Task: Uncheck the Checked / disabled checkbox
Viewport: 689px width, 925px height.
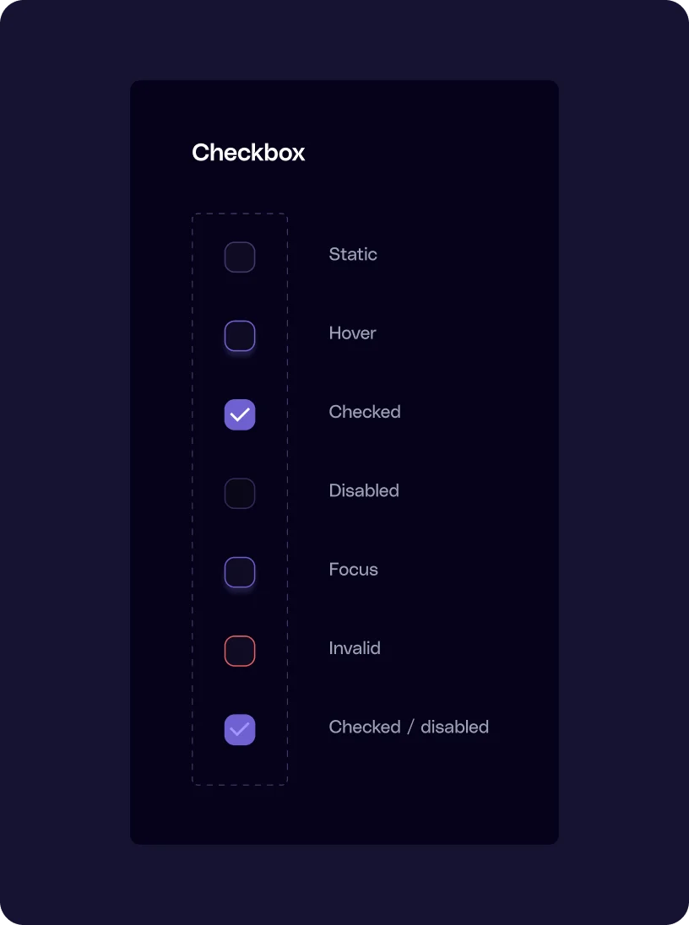Action: click(240, 729)
